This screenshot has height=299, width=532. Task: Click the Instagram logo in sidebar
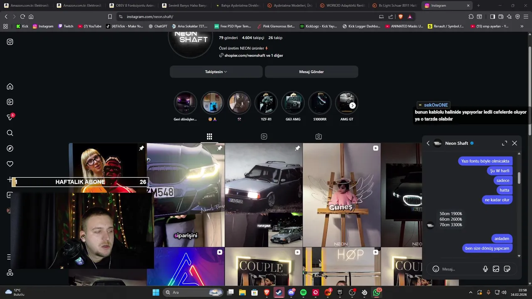[10, 42]
